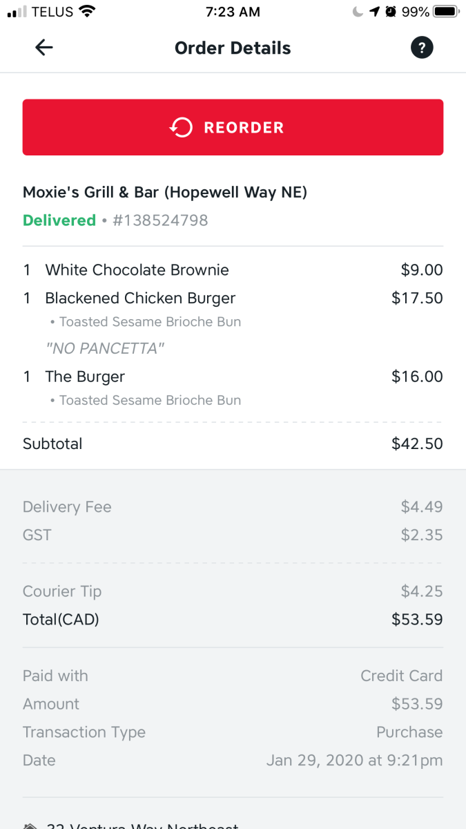Image resolution: width=466 pixels, height=829 pixels.
Task: Select the Blackened Chicken Burger item
Action: tap(140, 298)
